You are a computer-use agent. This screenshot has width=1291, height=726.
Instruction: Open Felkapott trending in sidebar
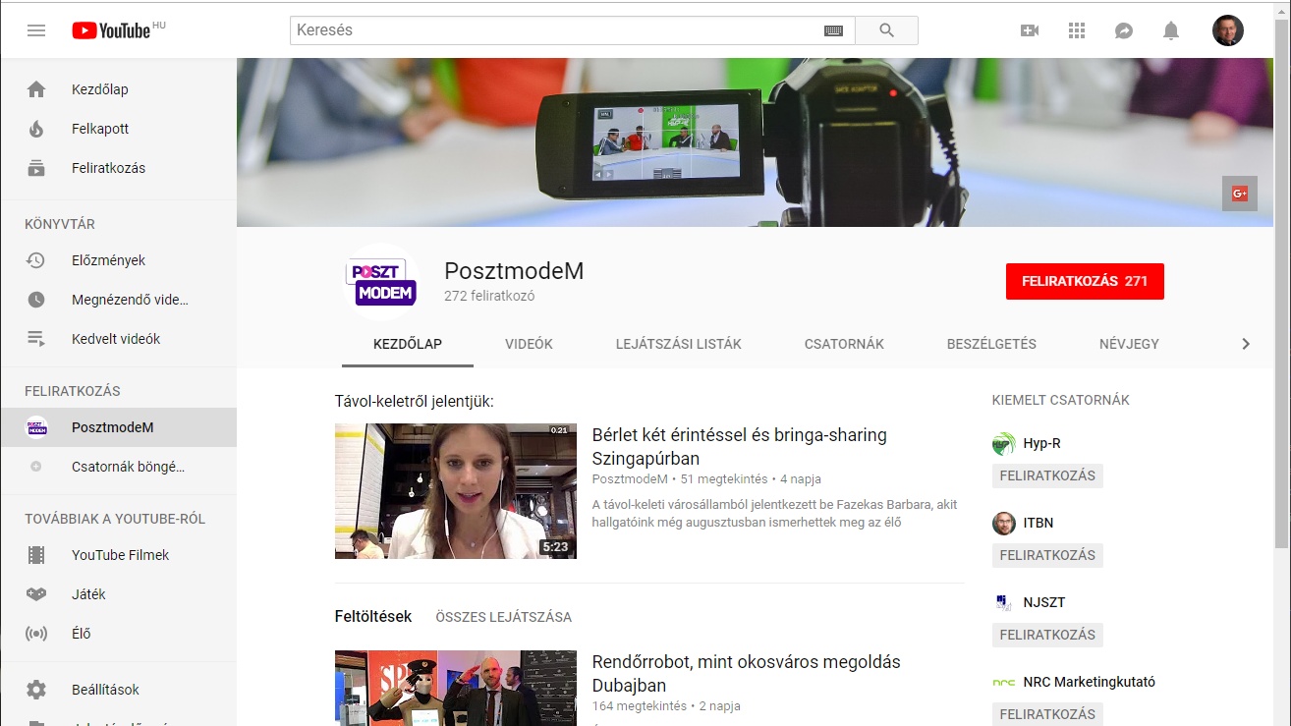coord(118,129)
